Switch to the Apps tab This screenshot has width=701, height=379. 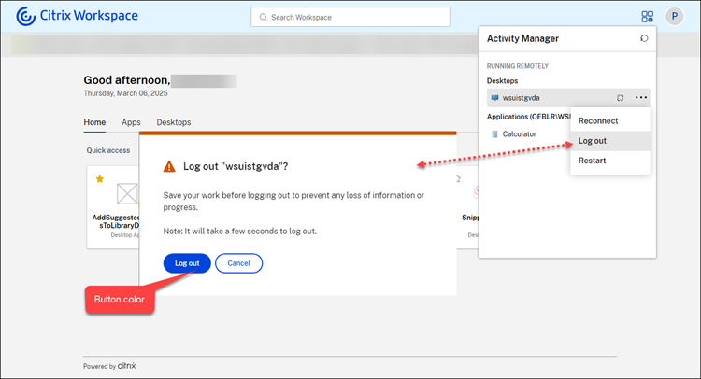[131, 122]
